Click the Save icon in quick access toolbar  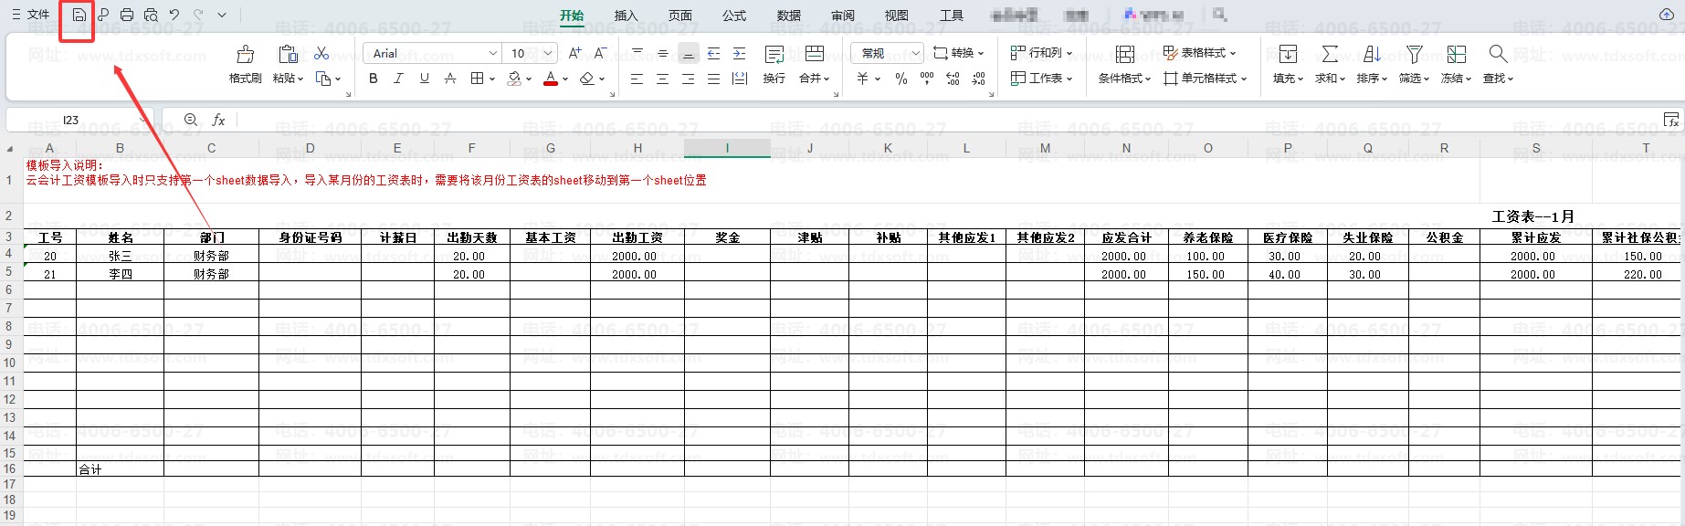tap(79, 16)
